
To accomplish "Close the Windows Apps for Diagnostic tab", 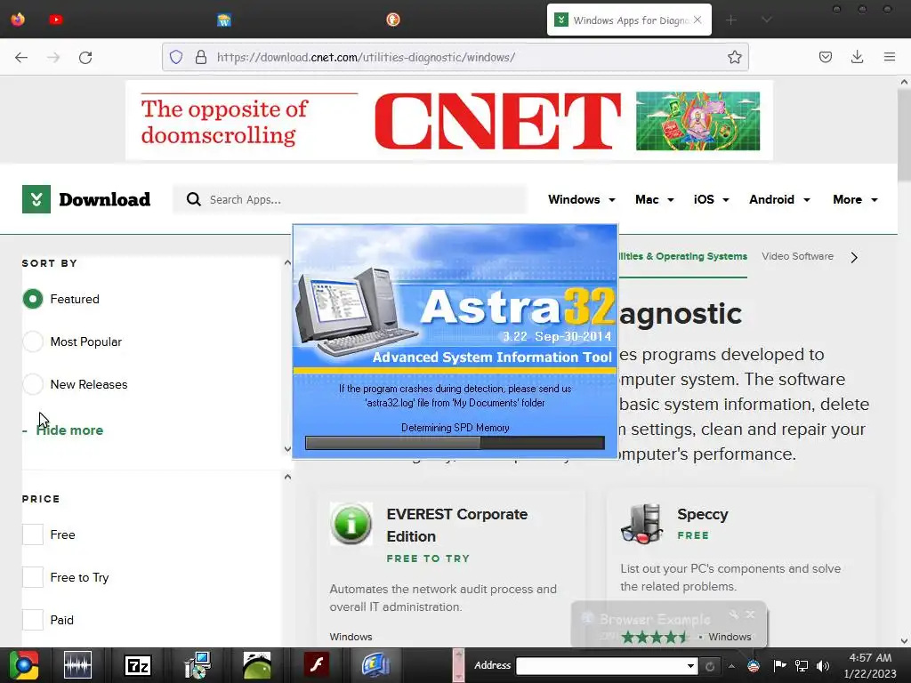I will (x=697, y=20).
